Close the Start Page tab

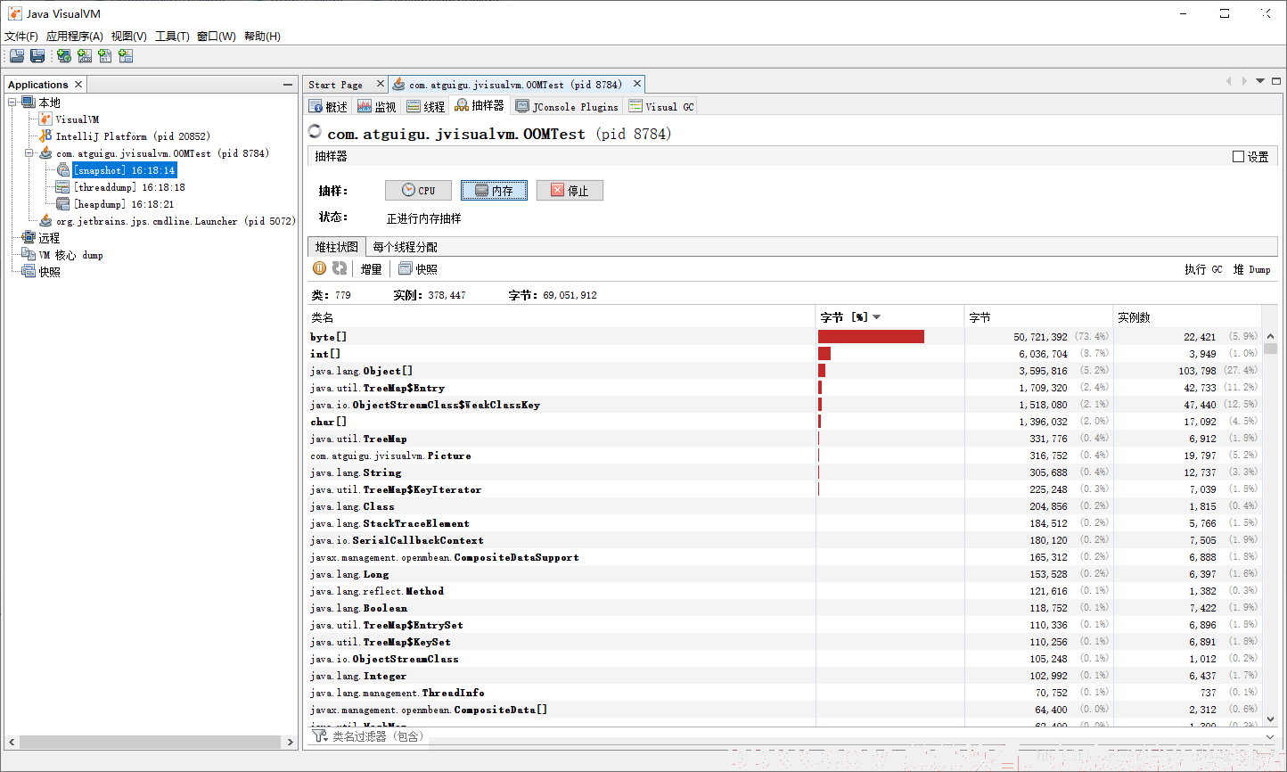pos(381,84)
